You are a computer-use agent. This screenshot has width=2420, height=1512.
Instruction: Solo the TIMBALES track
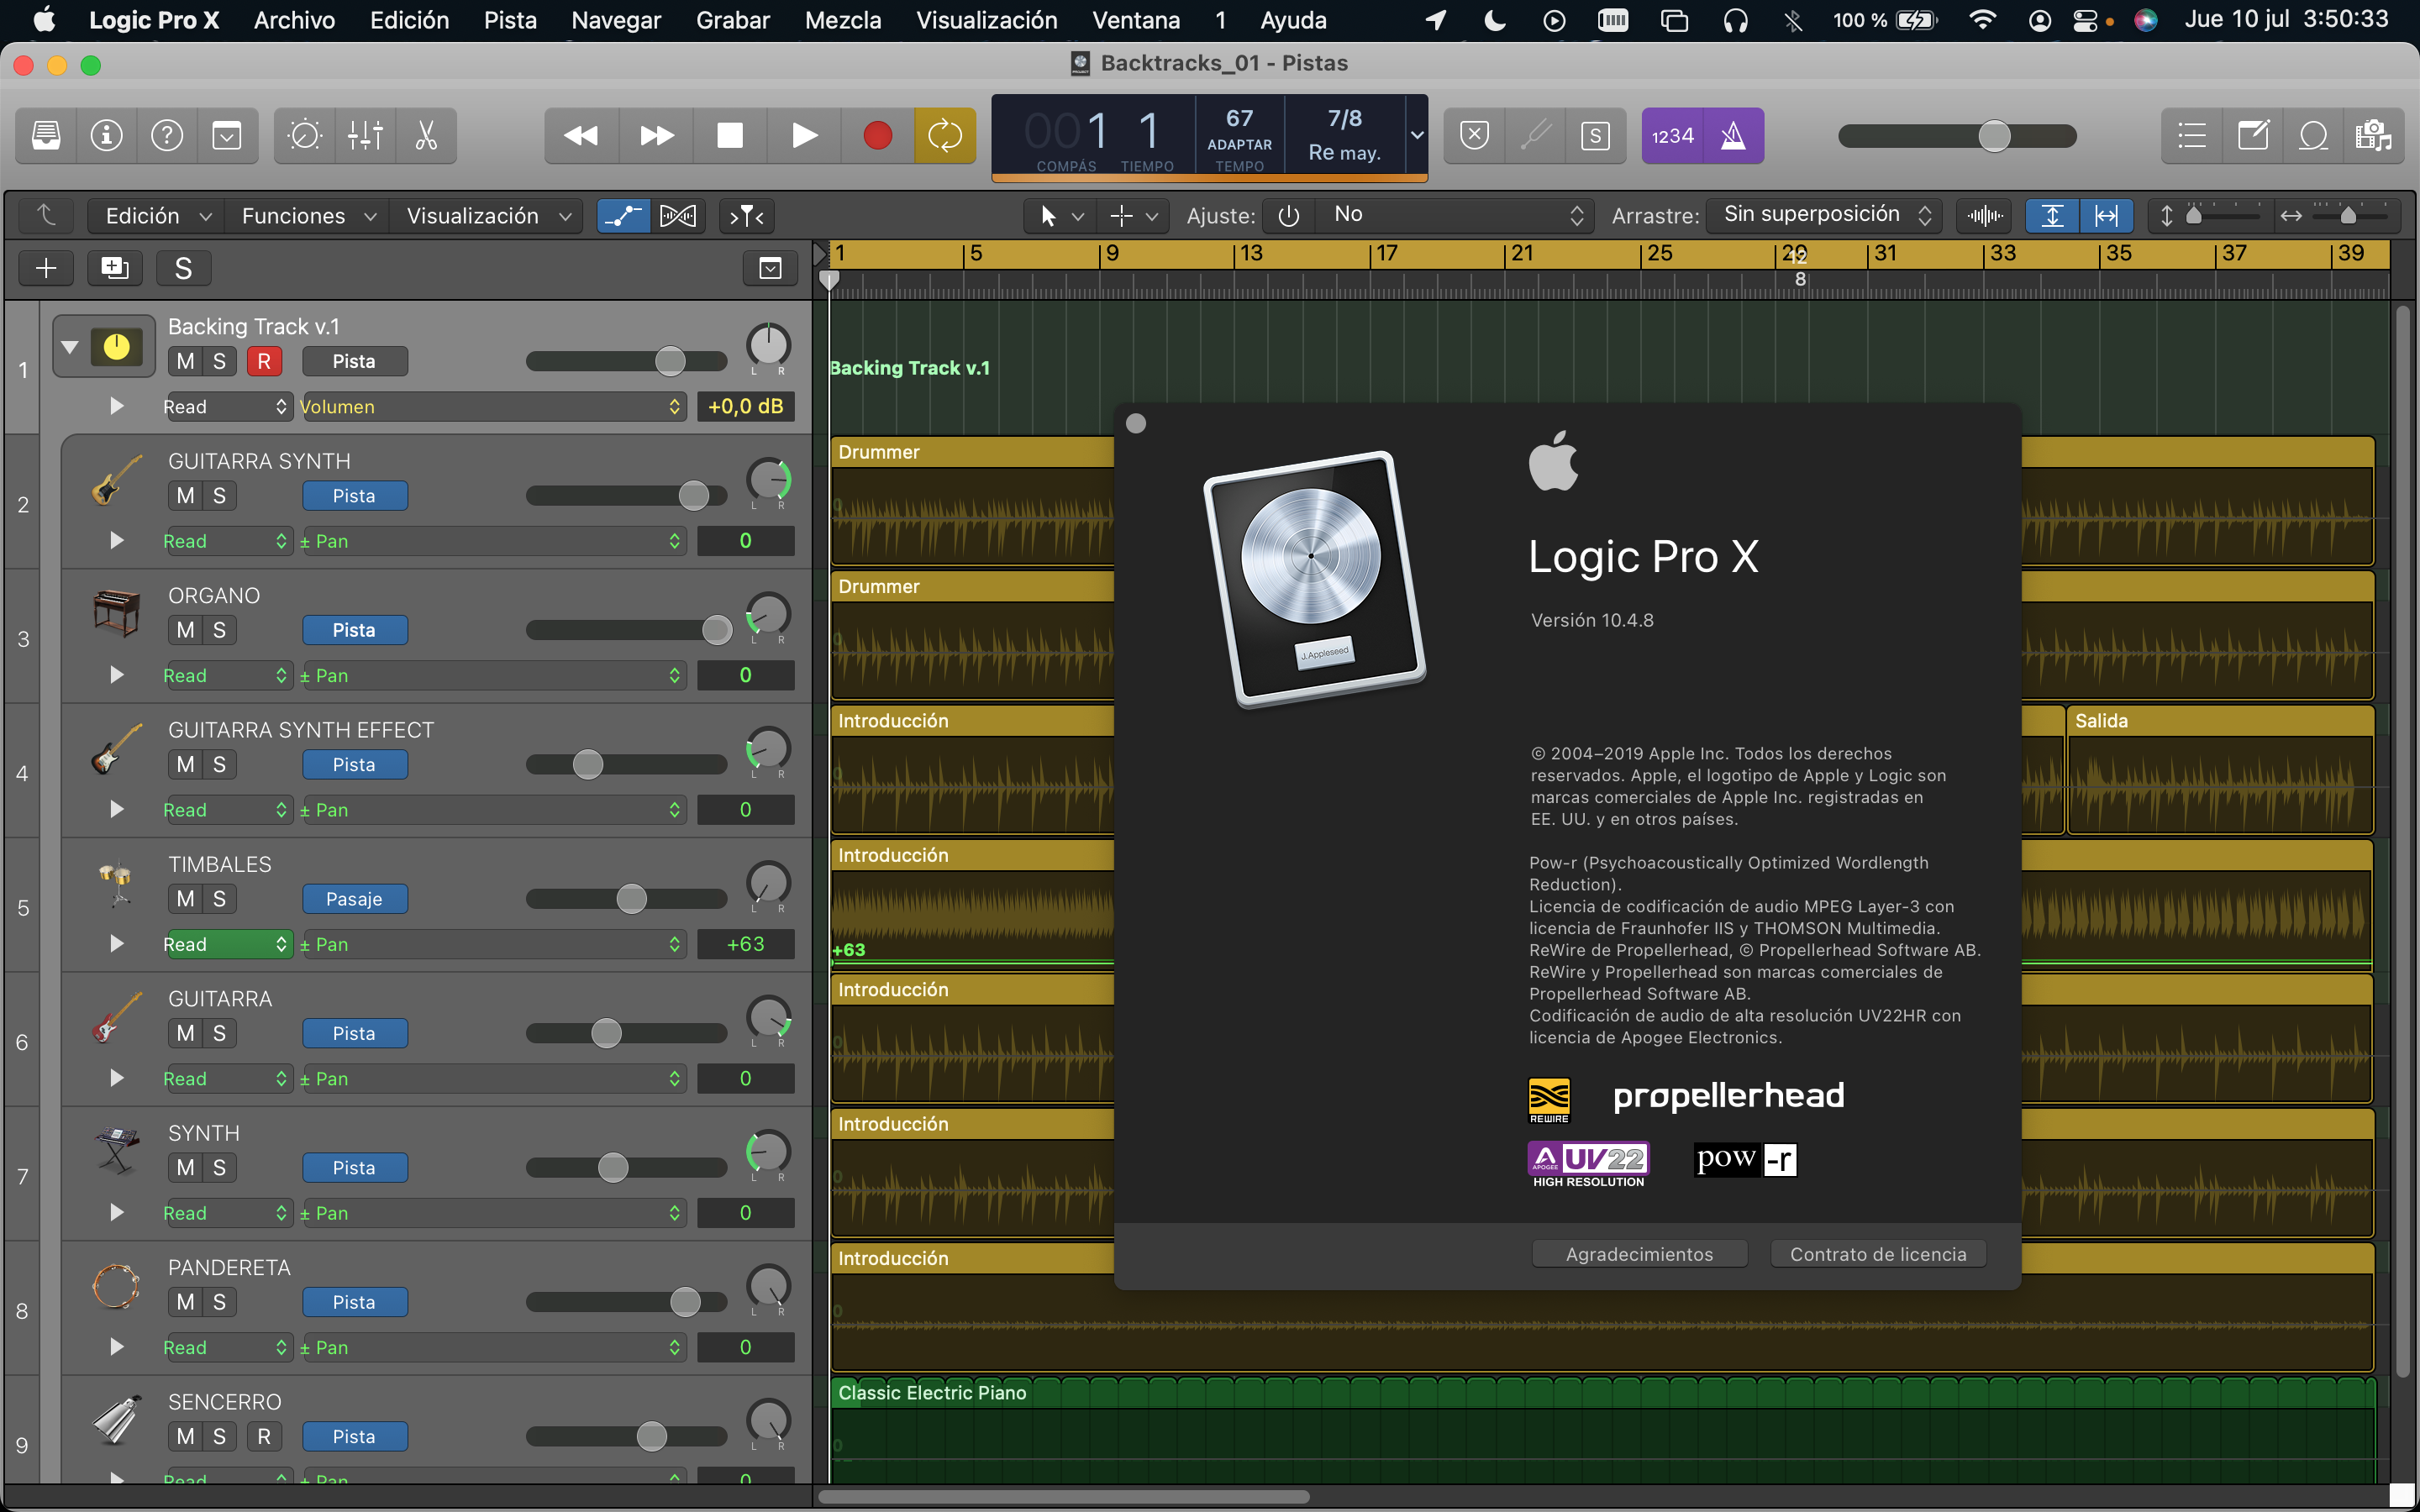pos(219,899)
